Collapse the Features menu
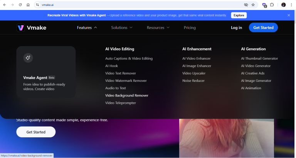 (87, 28)
